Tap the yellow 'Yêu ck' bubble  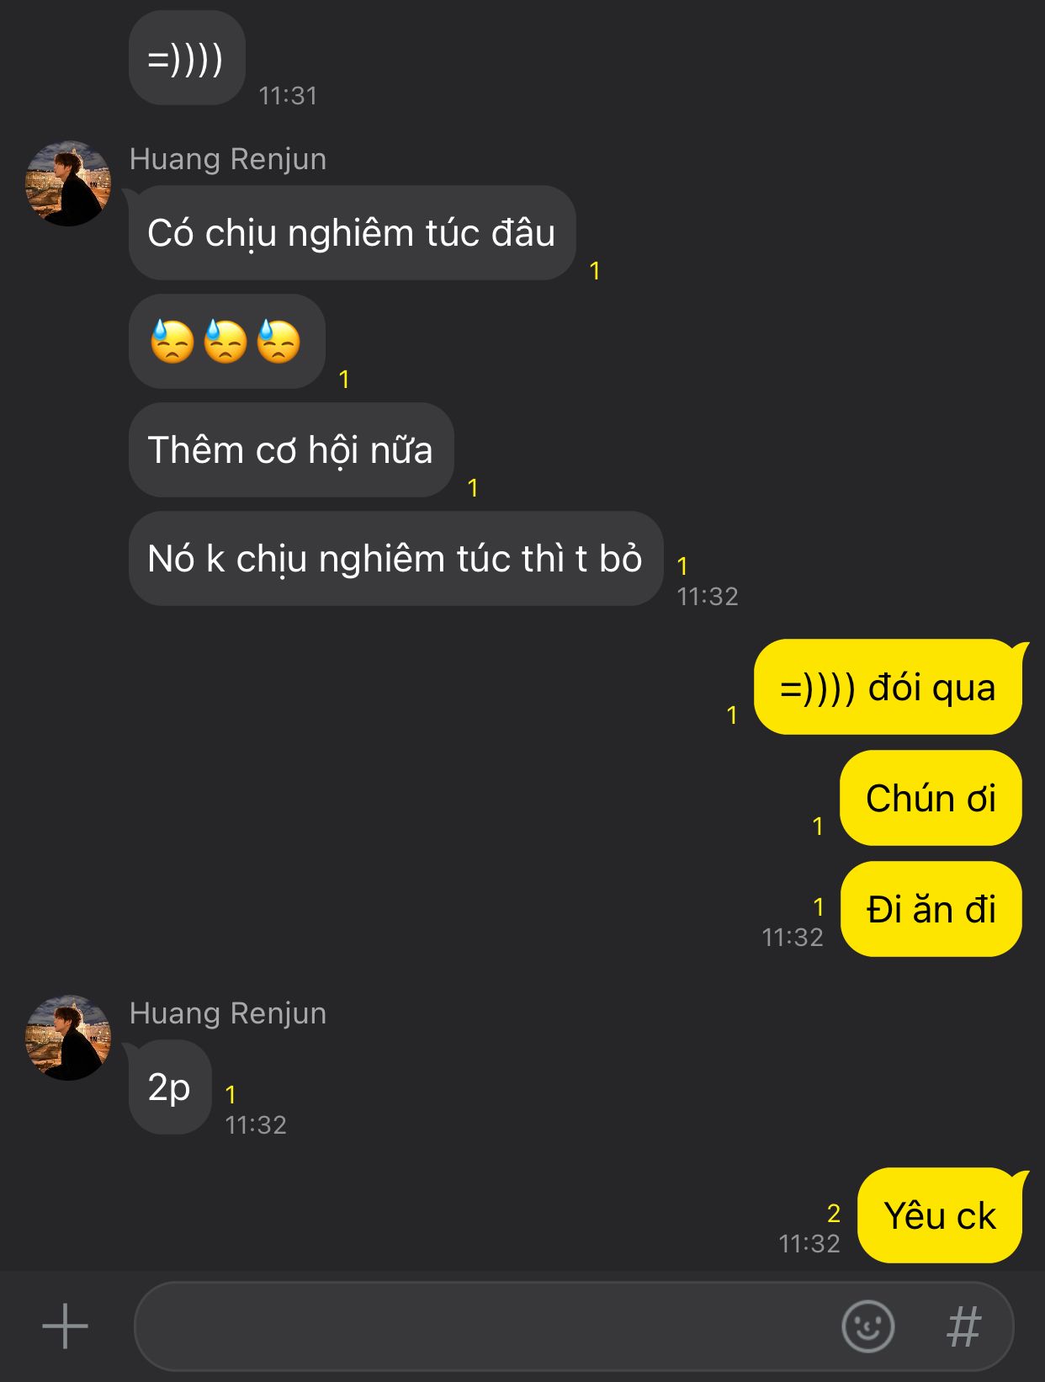[940, 1215]
